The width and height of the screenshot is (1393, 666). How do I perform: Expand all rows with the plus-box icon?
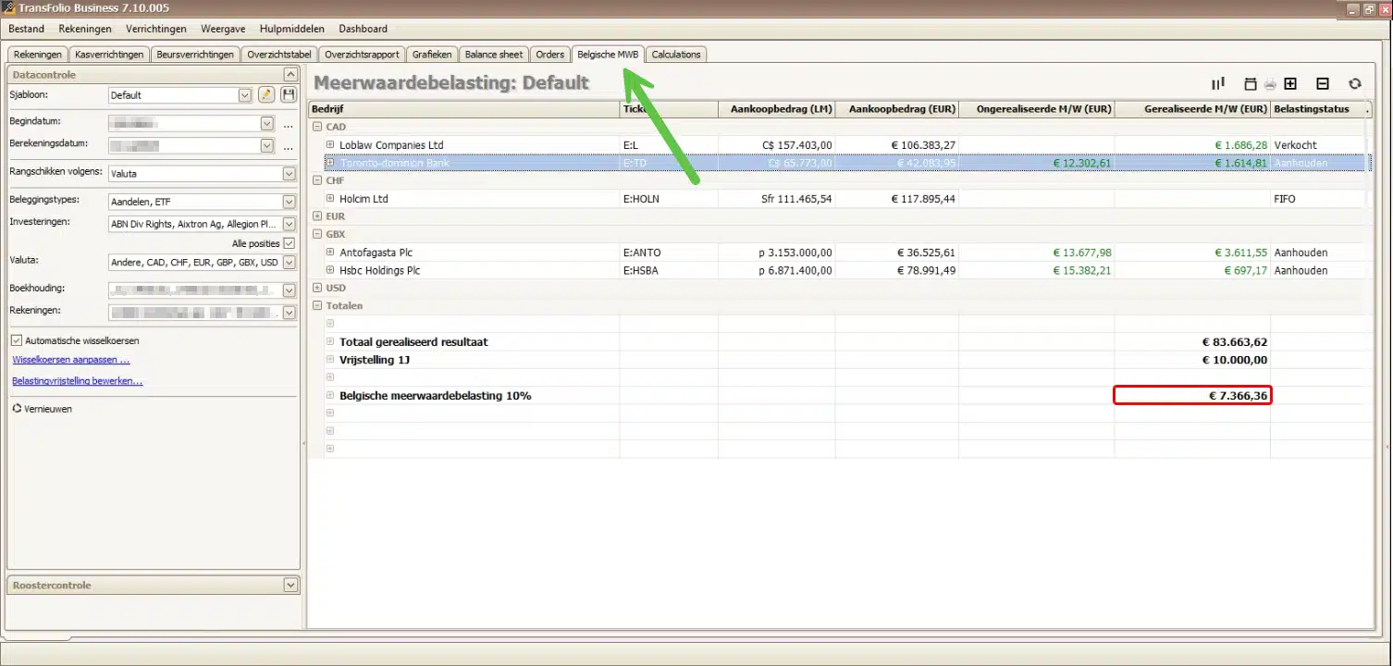click(x=1290, y=84)
